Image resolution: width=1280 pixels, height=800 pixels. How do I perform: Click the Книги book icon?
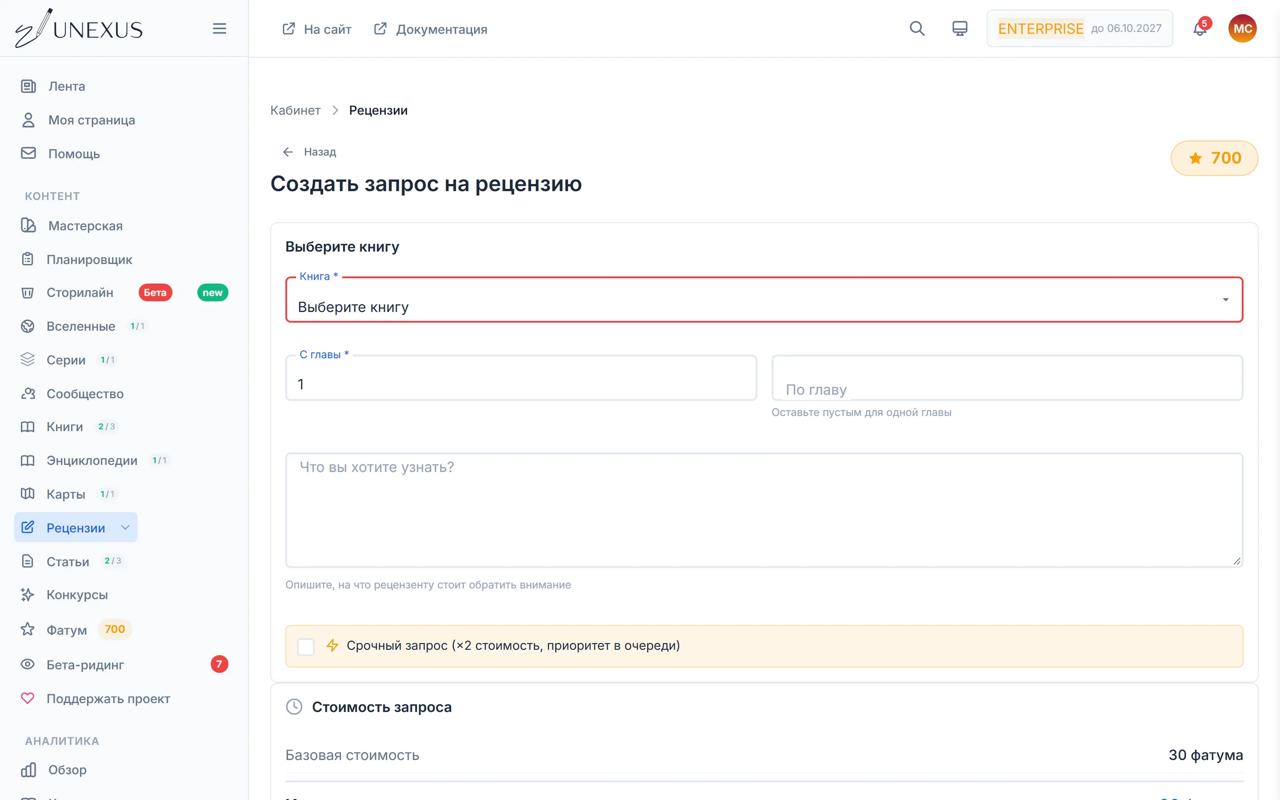pos(28,427)
